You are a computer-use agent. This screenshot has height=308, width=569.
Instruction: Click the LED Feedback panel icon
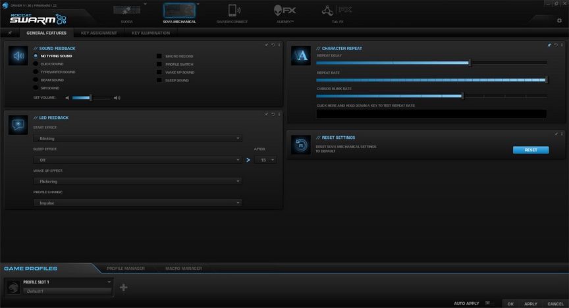click(18, 125)
